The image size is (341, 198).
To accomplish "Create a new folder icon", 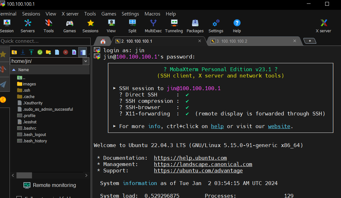I will [48, 52].
